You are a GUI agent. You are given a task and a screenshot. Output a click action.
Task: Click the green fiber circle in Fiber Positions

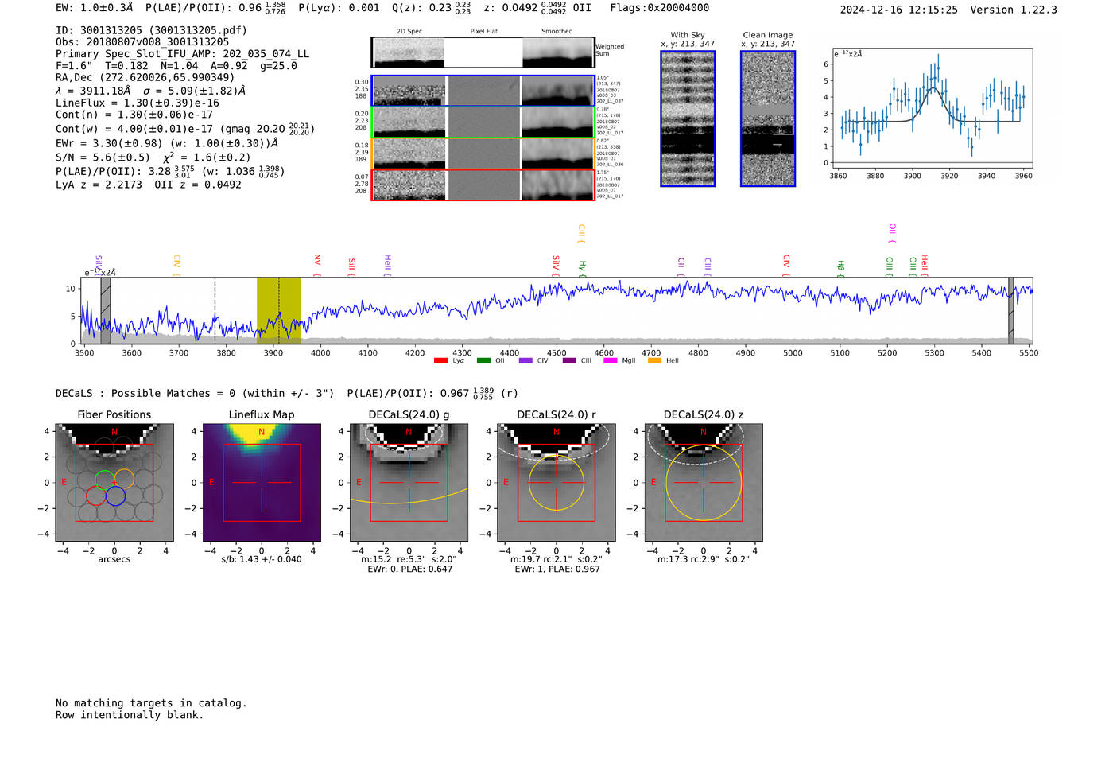point(104,480)
